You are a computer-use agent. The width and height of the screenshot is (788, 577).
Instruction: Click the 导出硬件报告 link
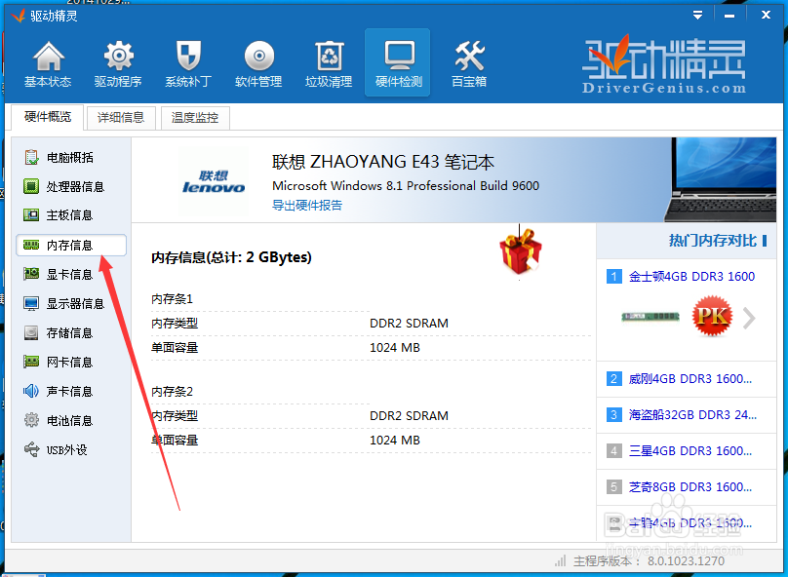(307, 205)
